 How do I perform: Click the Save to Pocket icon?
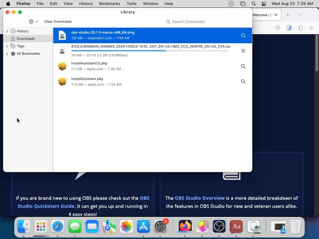click(x=278, y=28)
